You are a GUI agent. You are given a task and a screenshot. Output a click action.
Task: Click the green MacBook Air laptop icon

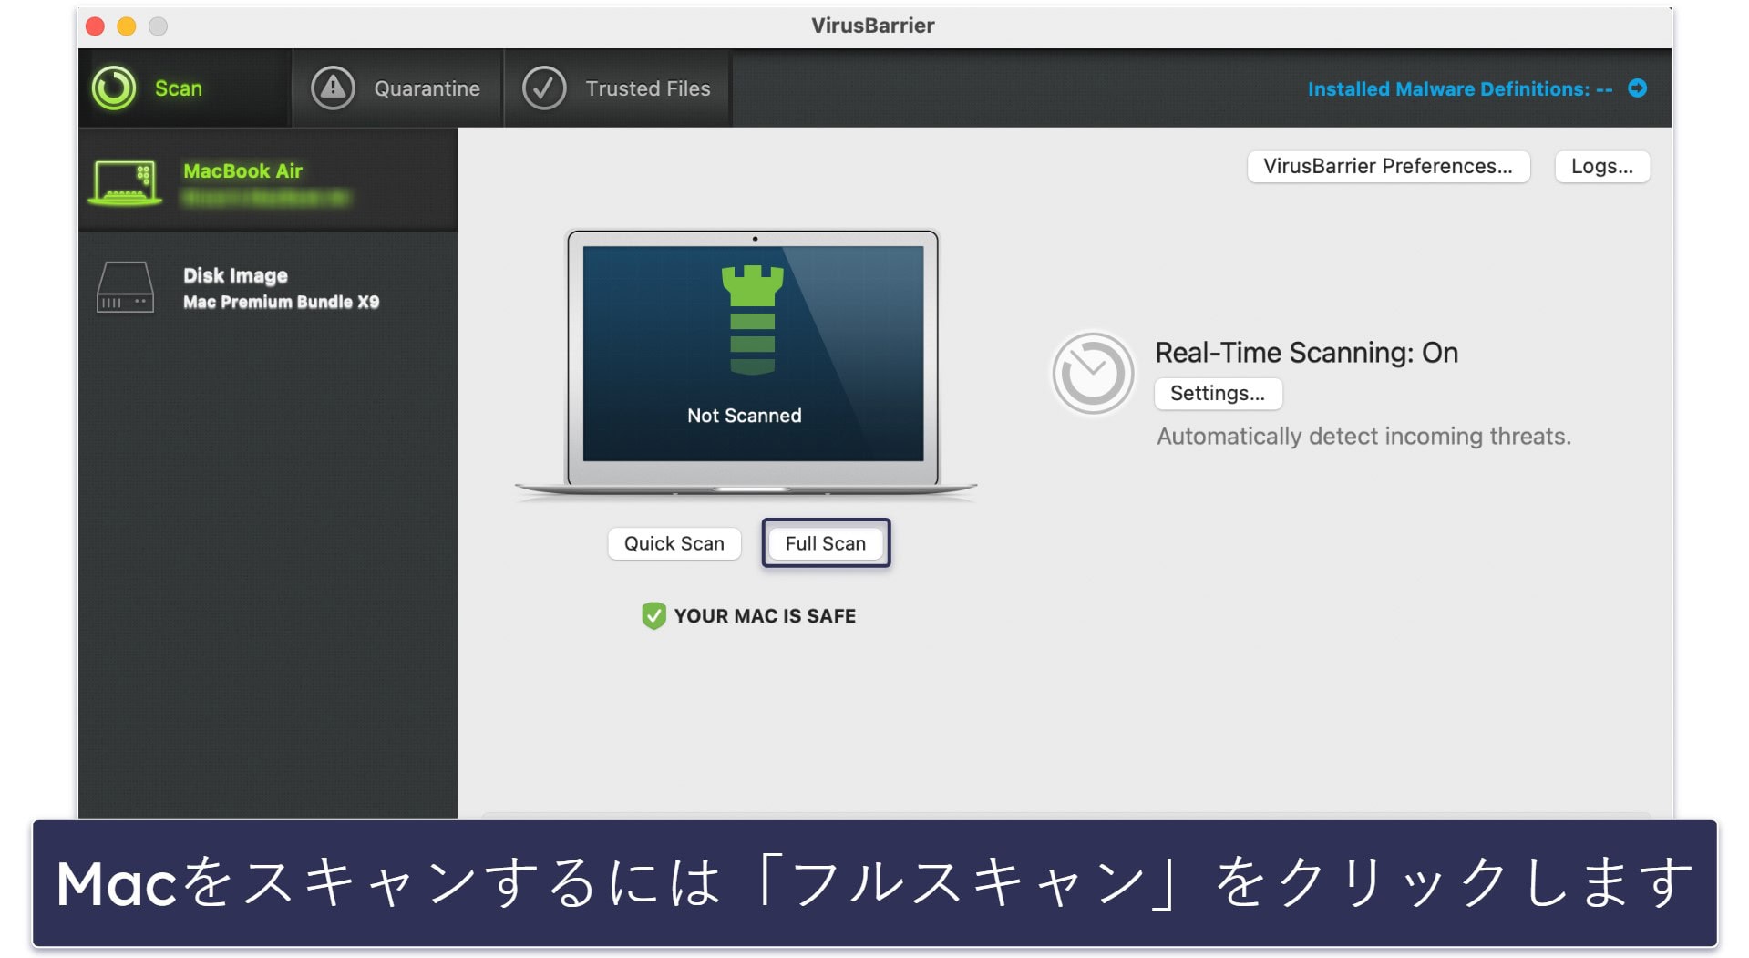pyautogui.click(x=126, y=182)
